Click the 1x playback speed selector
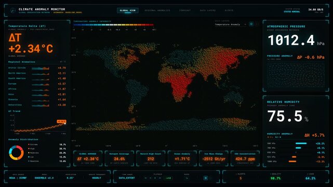333x187 pixels. click(x=187, y=178)
